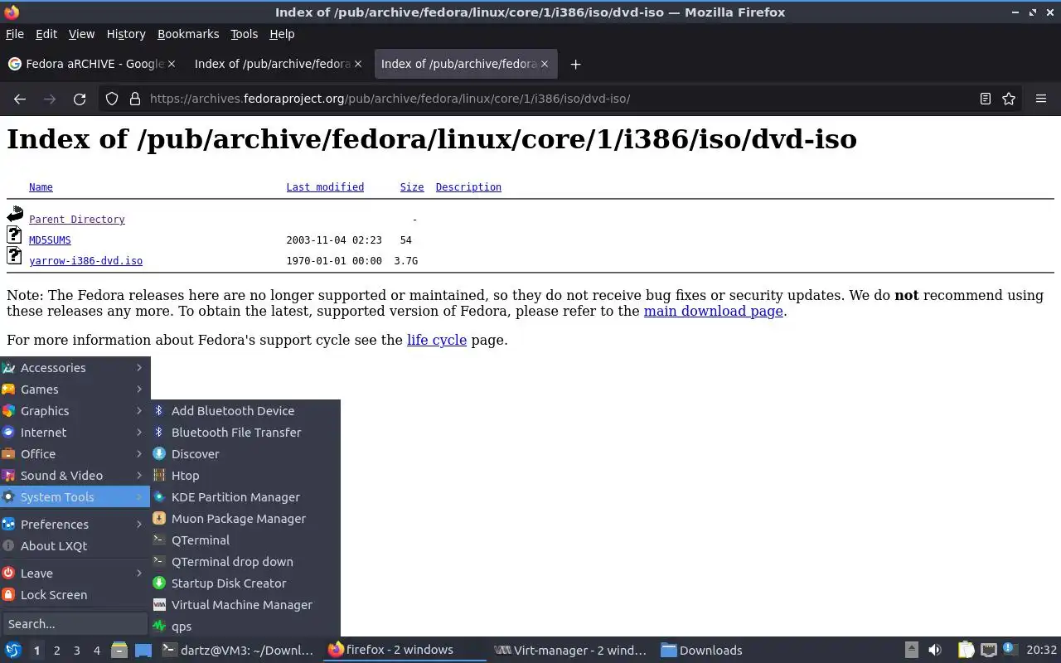The height and width of the screenshot is (663, 1061).
Task: Download yarrow-i386-dvd.iso
Action: [x=85, y=261]
